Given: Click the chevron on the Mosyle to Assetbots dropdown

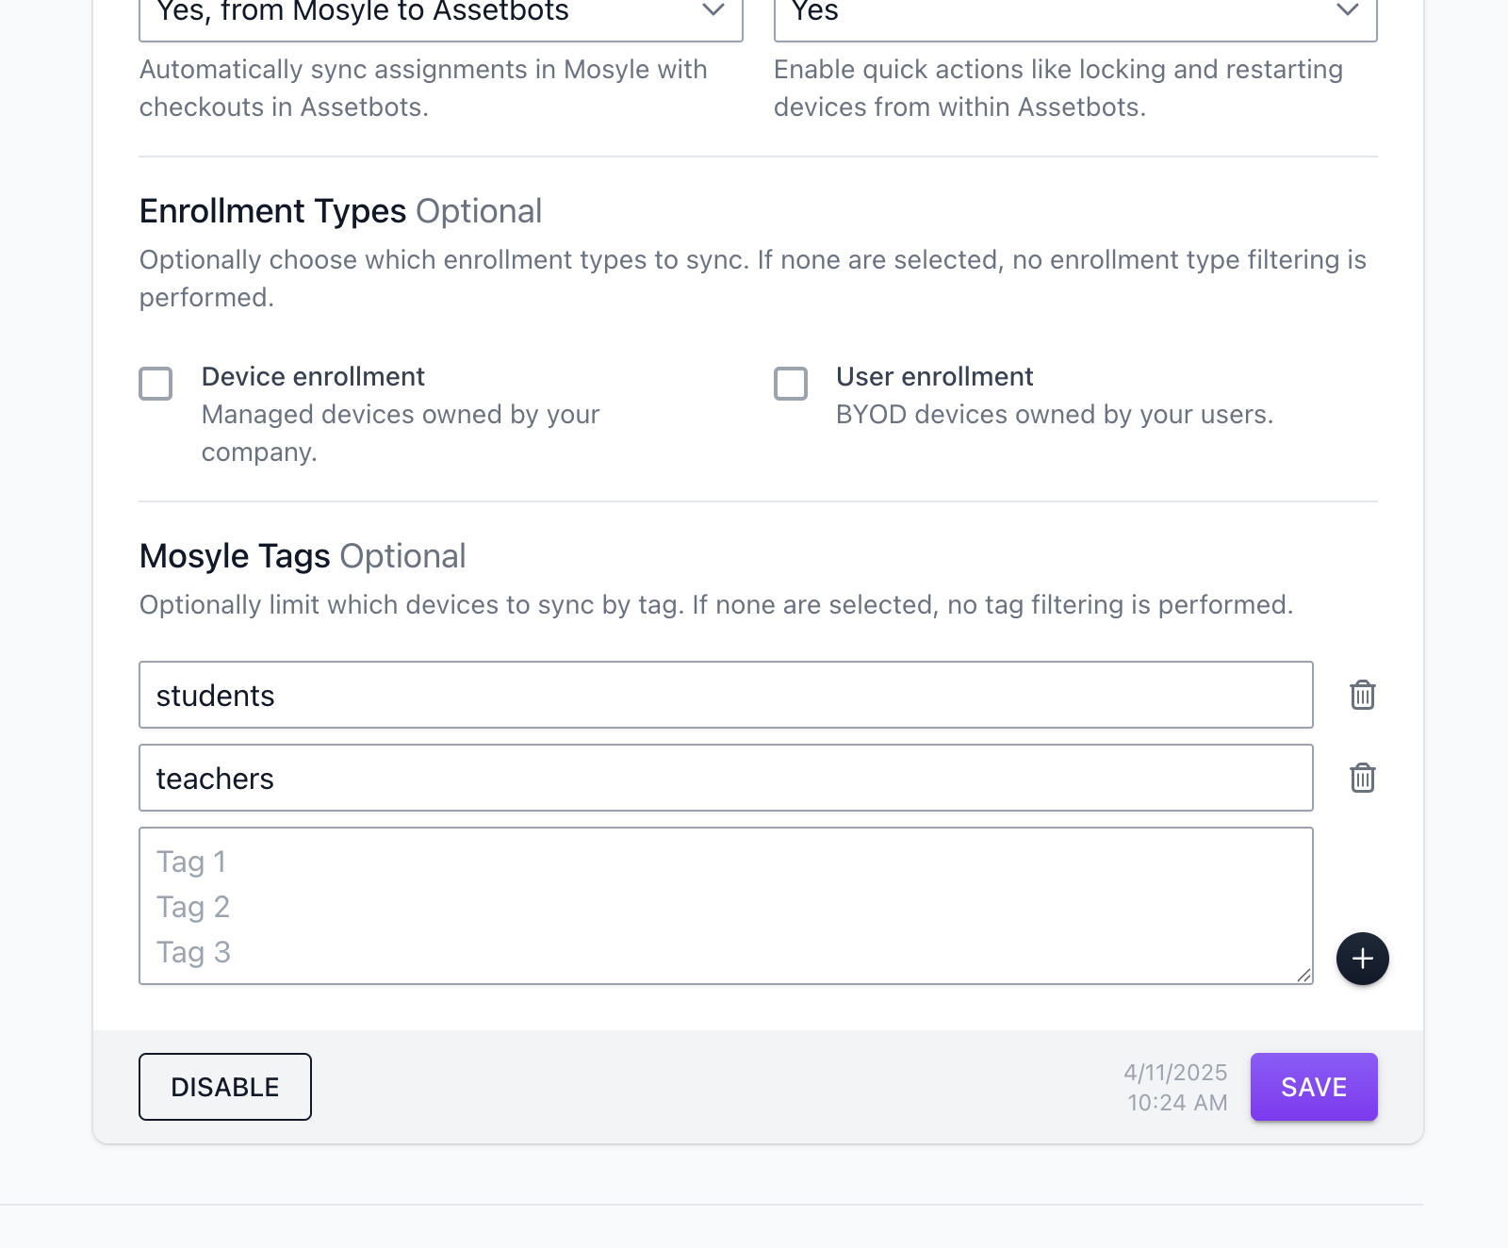Looking at the screenshot, I should tap(713, 10).
